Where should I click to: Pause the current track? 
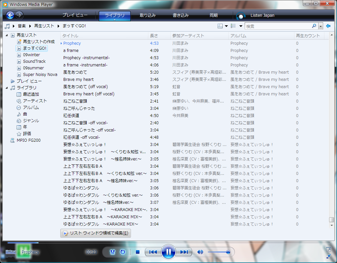point(168,252)
